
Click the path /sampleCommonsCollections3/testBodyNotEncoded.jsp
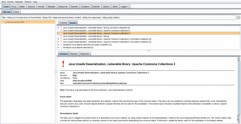click(100, 83)
